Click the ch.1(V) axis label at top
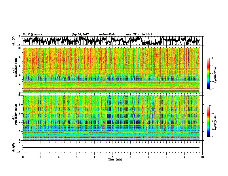The image size is (228, 176). (14, 41)
